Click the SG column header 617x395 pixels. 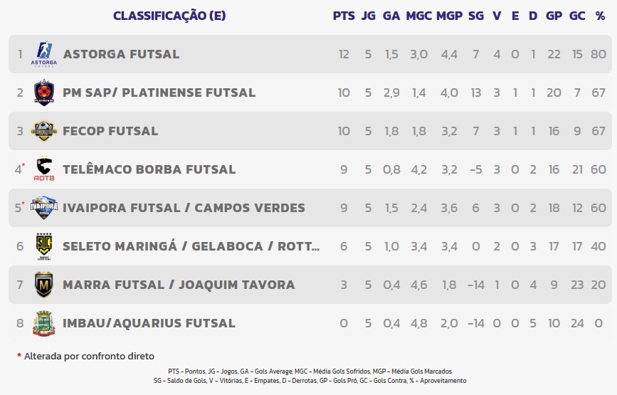[x=475, y=16]
